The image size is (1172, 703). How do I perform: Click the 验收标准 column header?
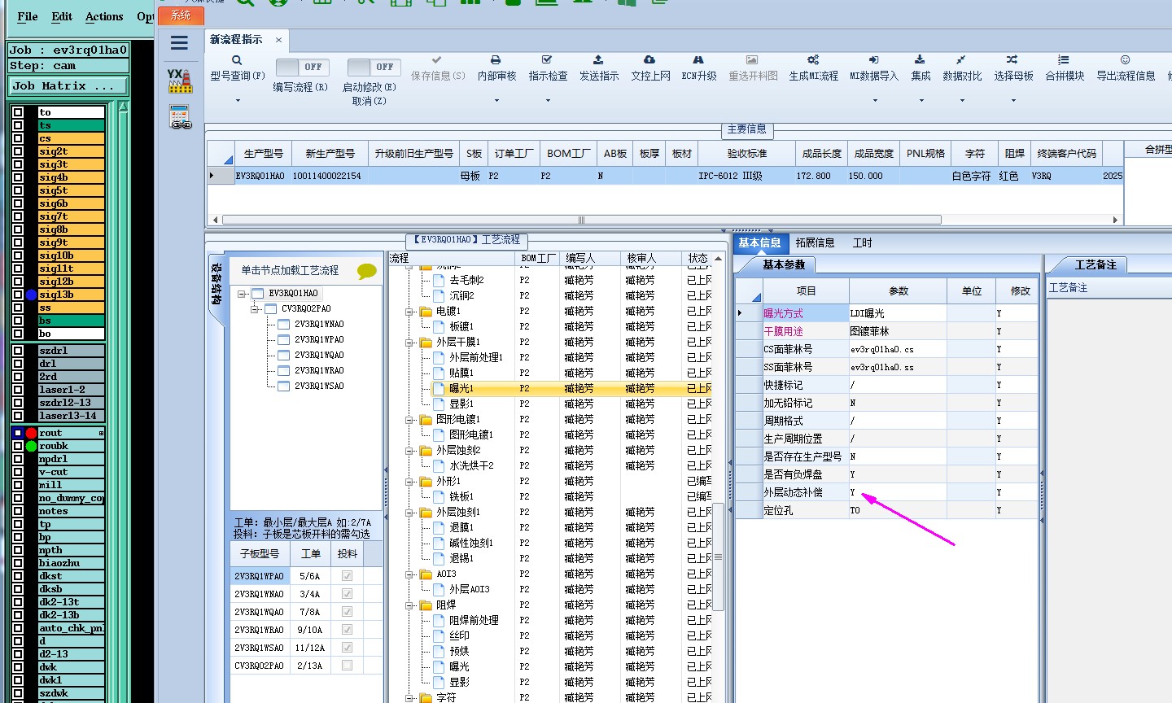pos(746,153)
